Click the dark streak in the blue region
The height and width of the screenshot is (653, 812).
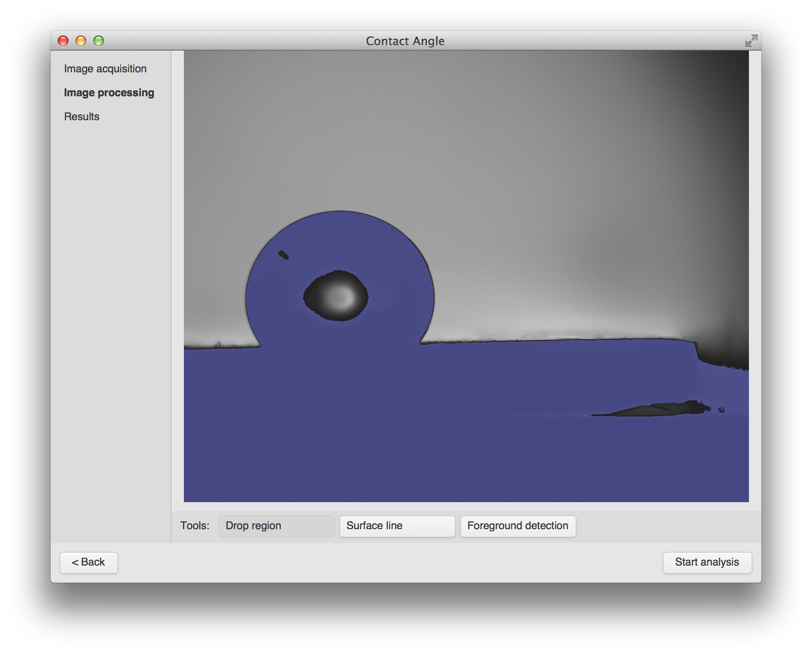point(657,409)
